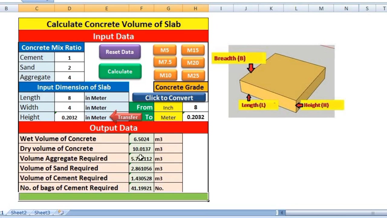Click the insert new worksheet icon

60,213
